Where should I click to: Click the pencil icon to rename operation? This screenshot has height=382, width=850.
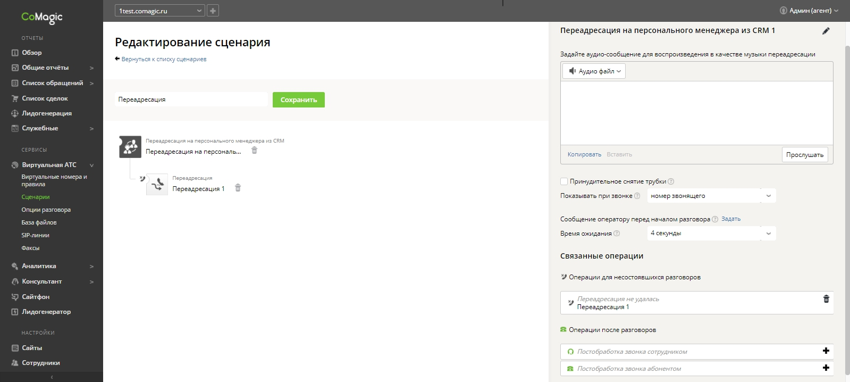click(826, 31)
